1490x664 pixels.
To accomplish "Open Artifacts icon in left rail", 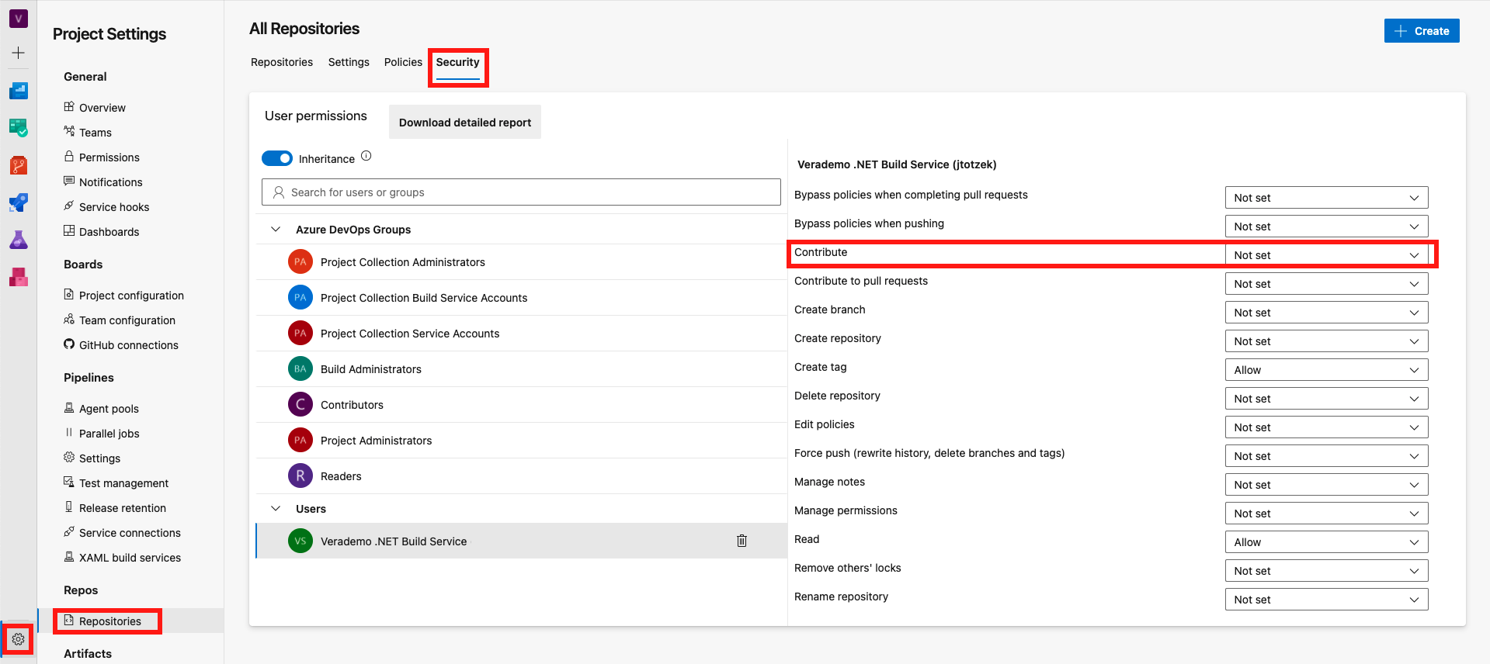I will point(19,277).
